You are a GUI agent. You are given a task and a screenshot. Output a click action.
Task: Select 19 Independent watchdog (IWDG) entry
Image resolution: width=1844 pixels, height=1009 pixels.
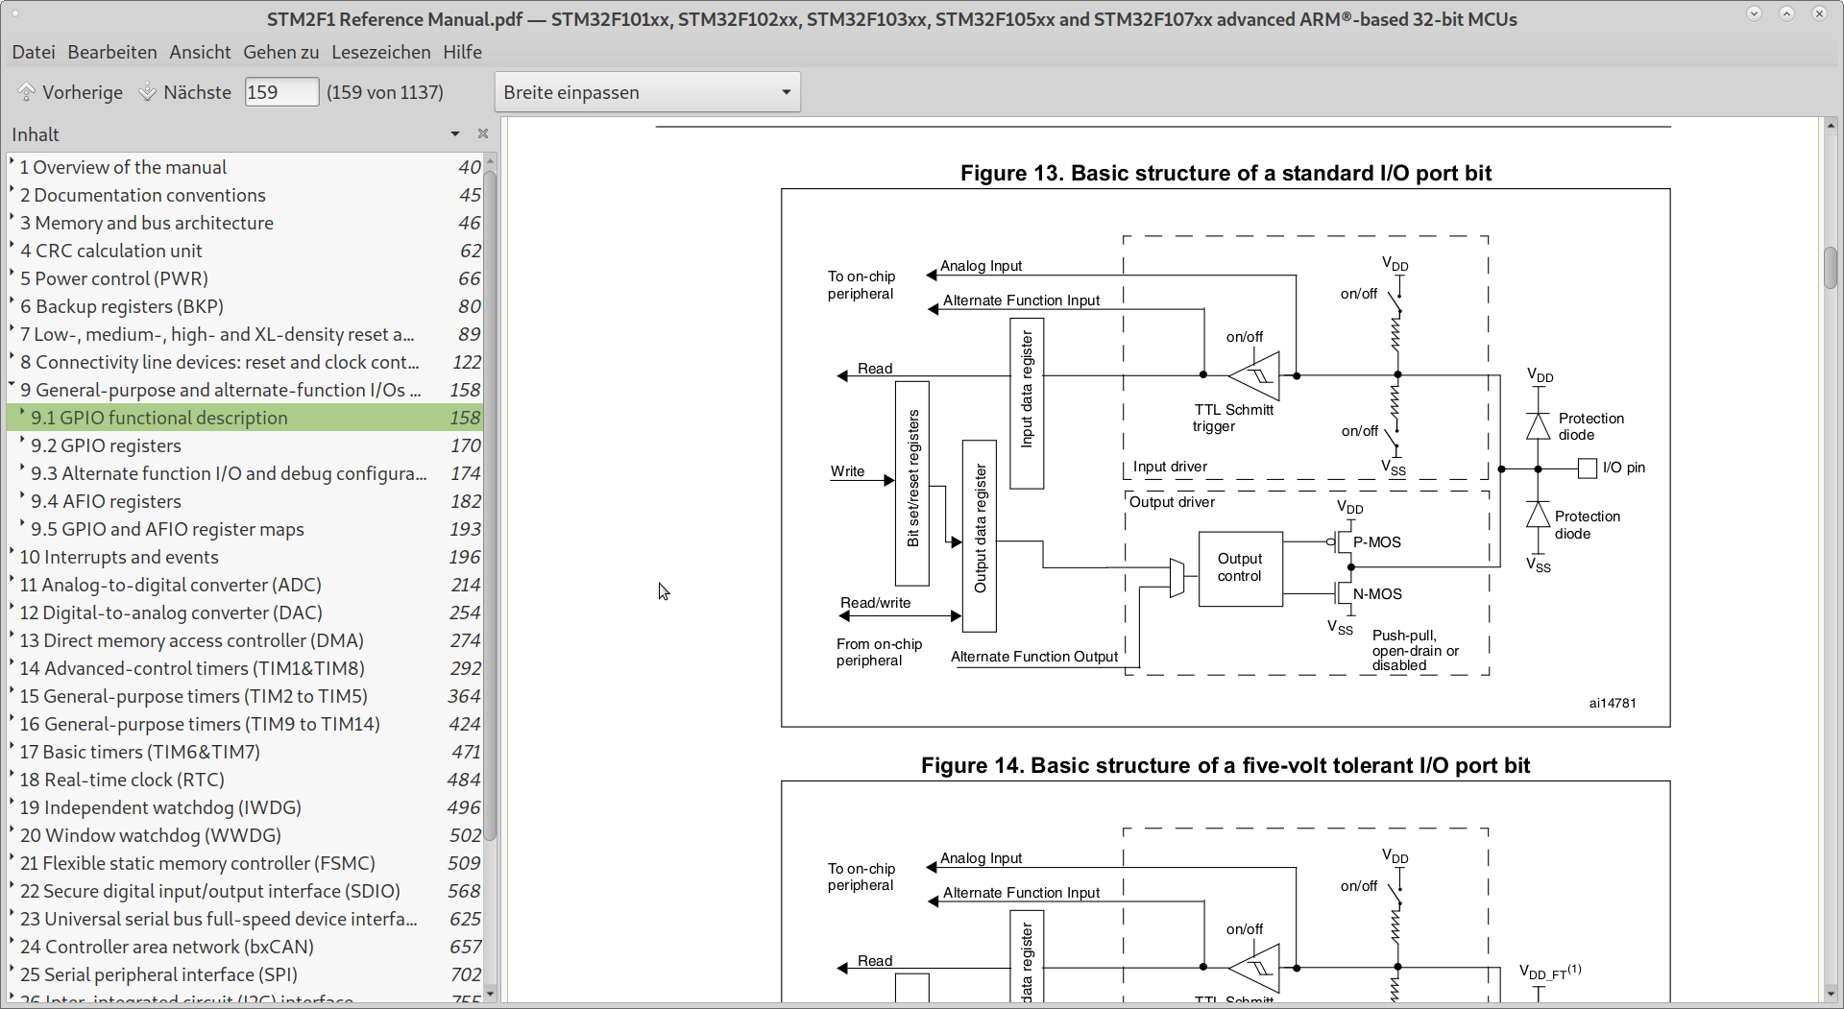coord(244,807)
